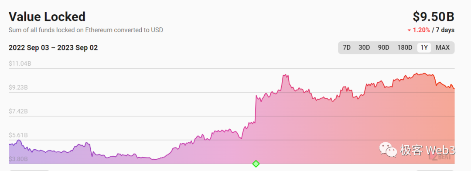Choose the 90D range option
Screen dimensions: 471x171
[383, 47]
